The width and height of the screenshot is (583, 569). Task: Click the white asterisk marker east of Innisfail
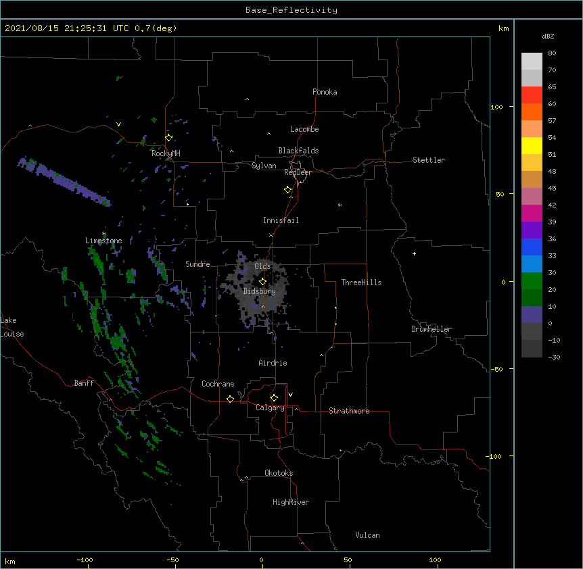pyautogui.click(x=340, y=205)
